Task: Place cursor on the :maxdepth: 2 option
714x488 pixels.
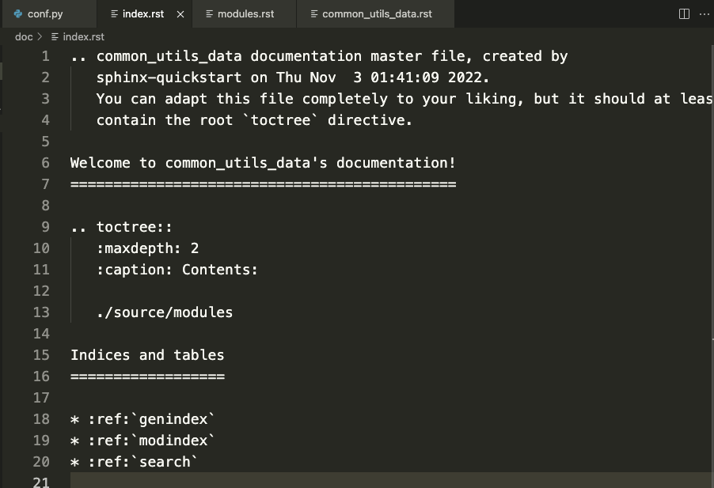Action: click(148, 248)
